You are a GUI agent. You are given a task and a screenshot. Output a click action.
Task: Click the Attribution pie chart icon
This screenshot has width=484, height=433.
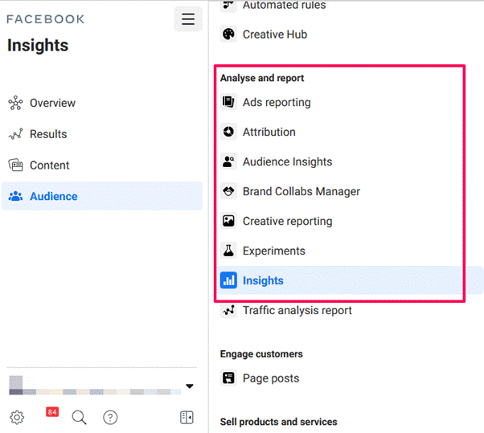tap(228, 133)
